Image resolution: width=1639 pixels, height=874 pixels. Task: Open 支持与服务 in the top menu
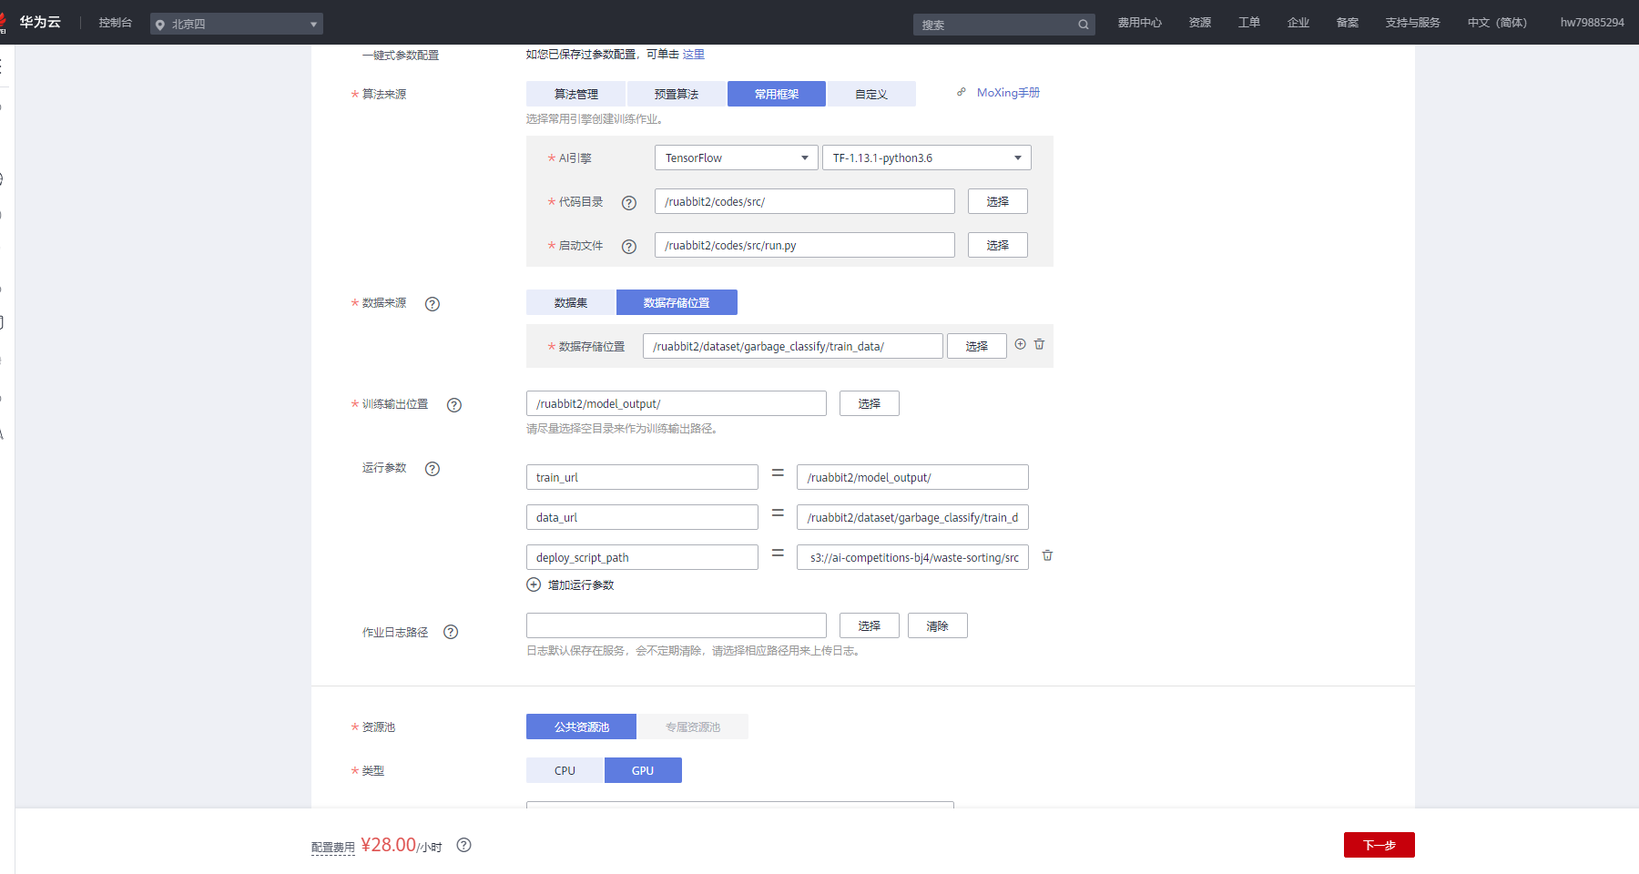pyautogui.click(x=1413, y=23)
